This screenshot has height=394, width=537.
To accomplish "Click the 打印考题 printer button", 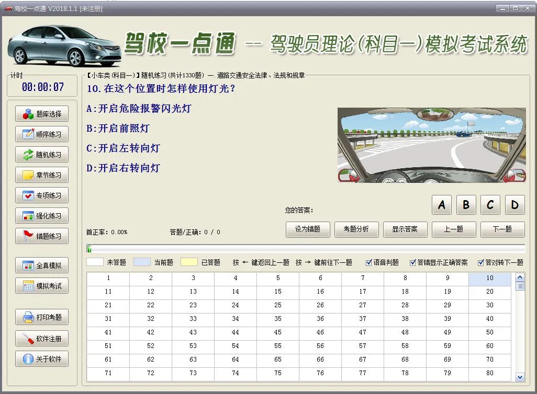I will click(x=42, y=317).
